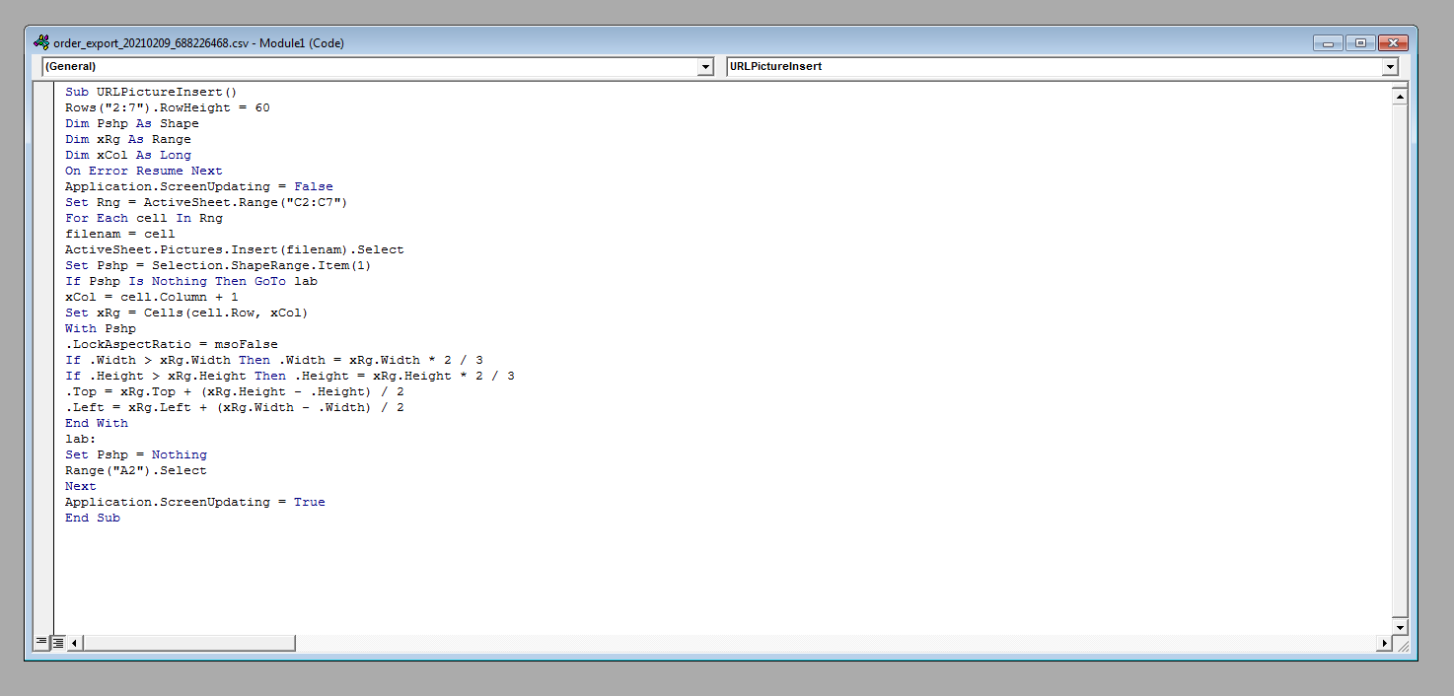
Task: Open the URLPictureInsert procedure dropdown arrow
Action: click(1391, 67)
